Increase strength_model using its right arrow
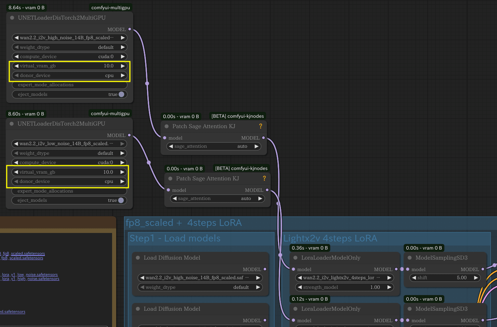This screenshot has width=497, height=327. 389,287
